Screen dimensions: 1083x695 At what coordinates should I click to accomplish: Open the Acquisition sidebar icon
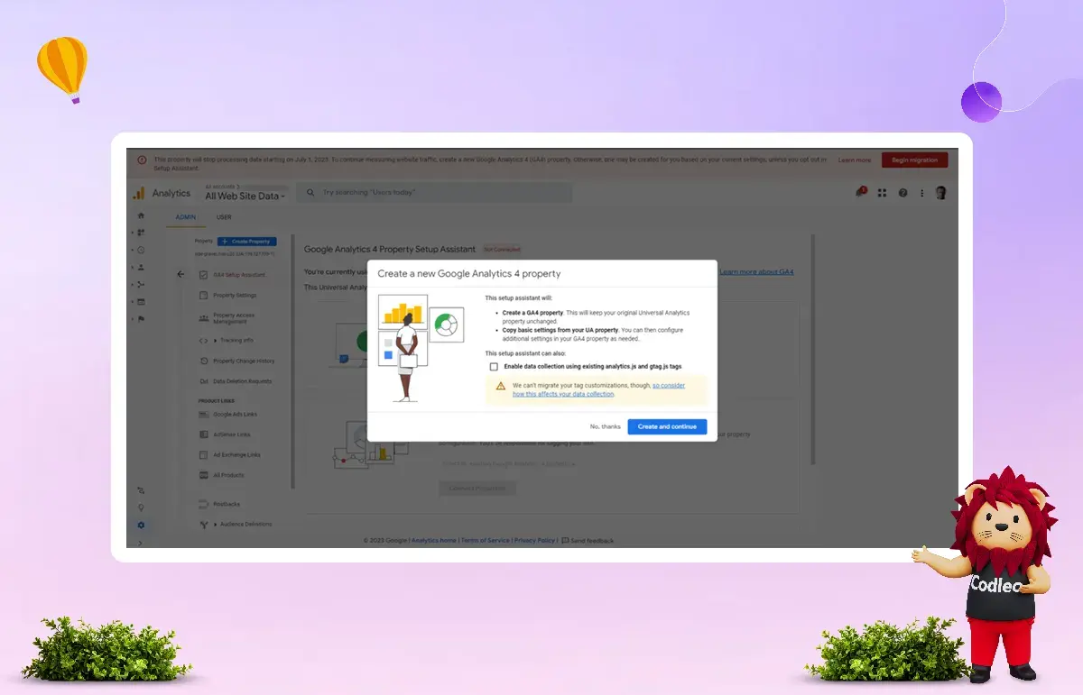(x=141, y=284)
